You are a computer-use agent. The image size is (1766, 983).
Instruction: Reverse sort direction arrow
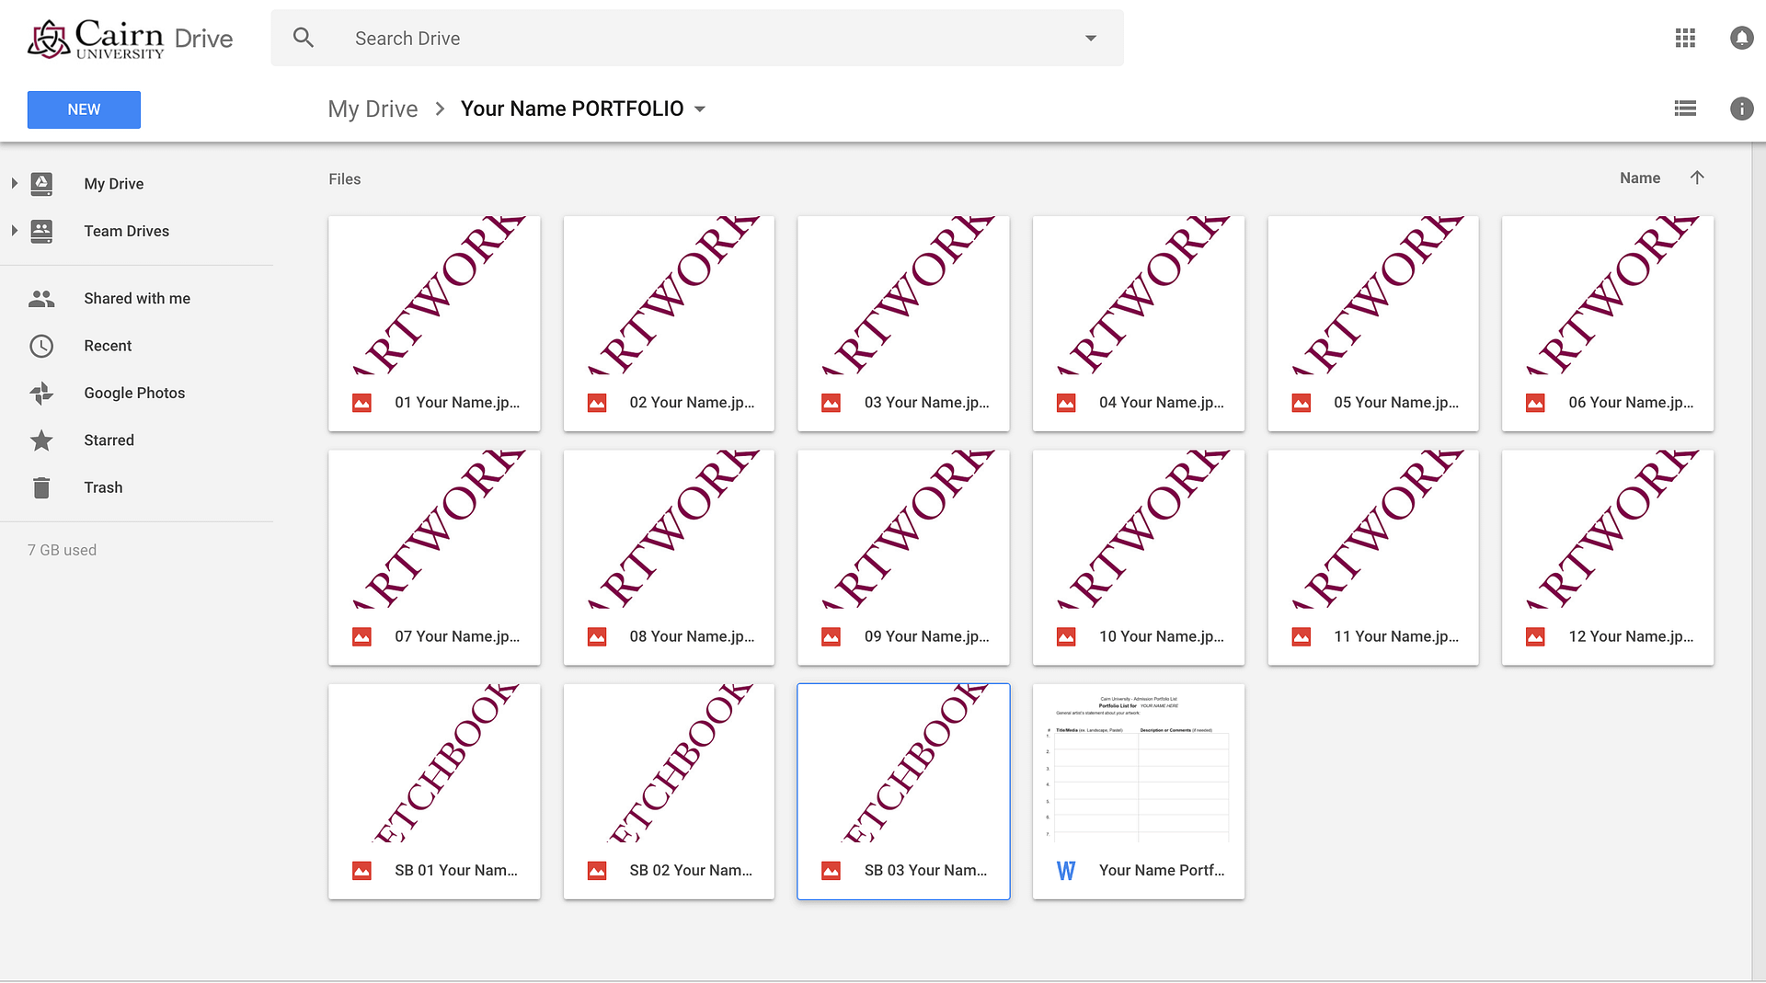(1697, 177)
